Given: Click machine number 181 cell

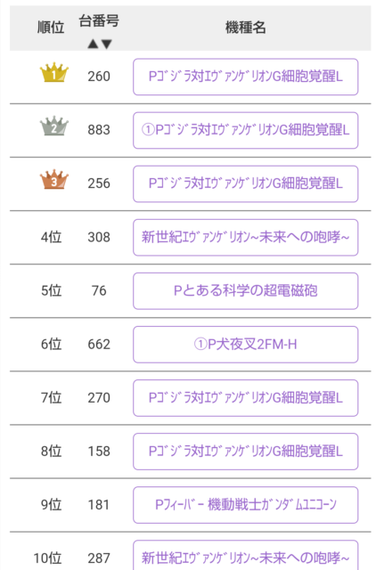Looking at the screenshot, I should click(x=99, y=505).
